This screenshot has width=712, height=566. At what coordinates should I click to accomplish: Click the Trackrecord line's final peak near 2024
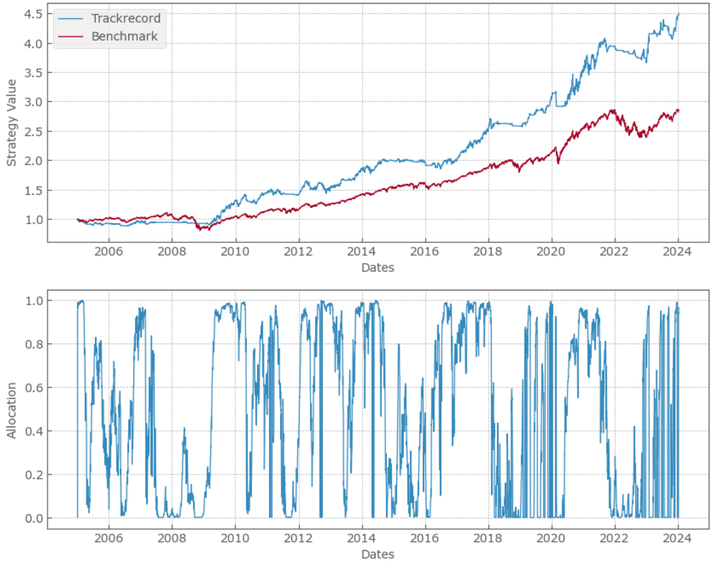(678, 14)
